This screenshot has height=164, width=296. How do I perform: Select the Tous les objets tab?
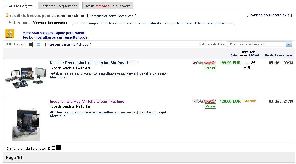tap(19, 6)
